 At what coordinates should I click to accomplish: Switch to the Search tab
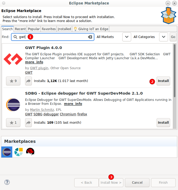[x=7, y=29]
